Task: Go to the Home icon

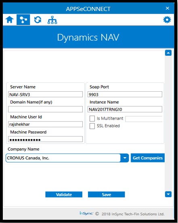Action: pos(10,20)
